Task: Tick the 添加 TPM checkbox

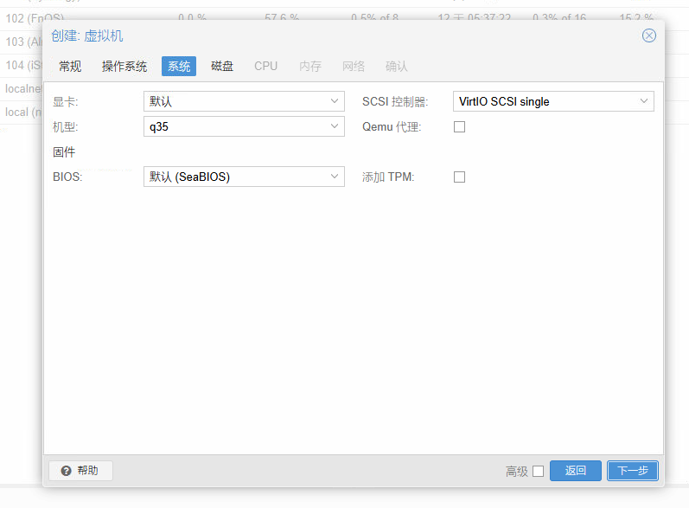Action: point(459,177)
